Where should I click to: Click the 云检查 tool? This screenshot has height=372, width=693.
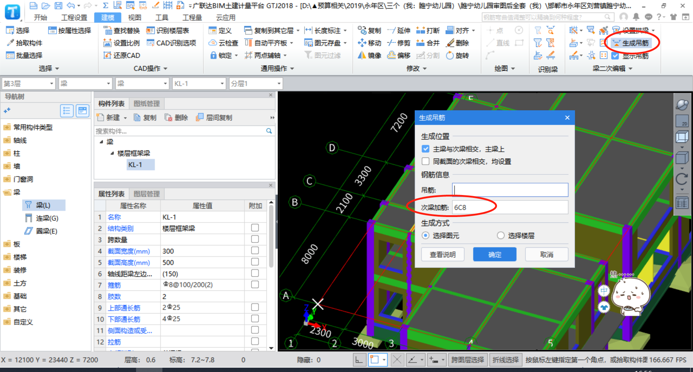click(x=223, y=43)
